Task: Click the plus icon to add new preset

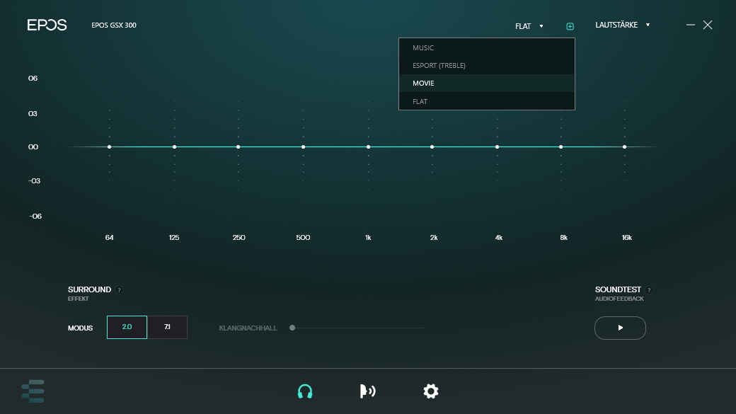Action: click(570, 25)
